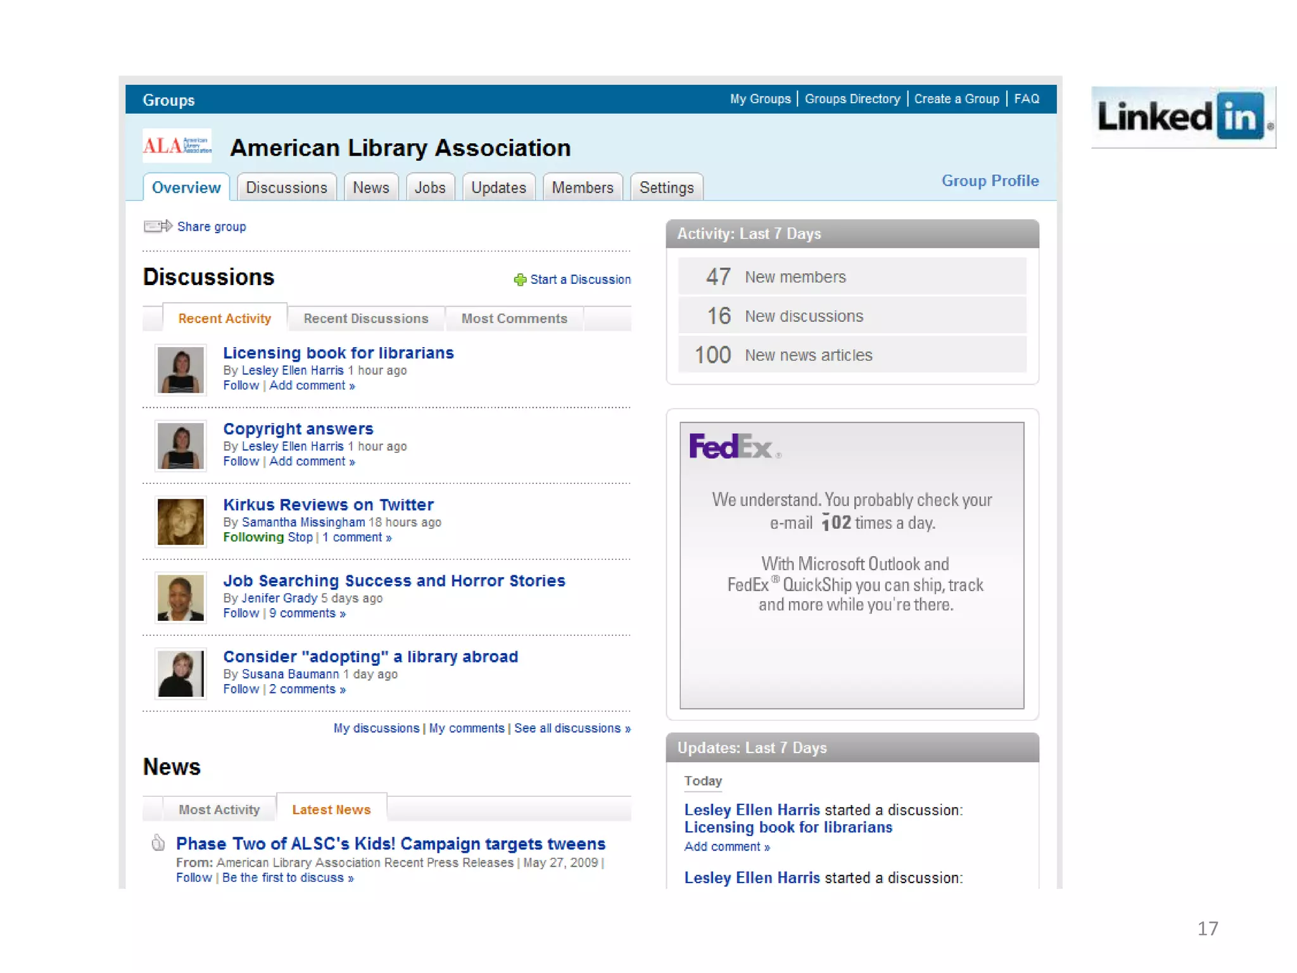Viewport: 1297px width, 973px height.
Task: Open Consider "adopting" a library abroad
Action: [370, 657]
